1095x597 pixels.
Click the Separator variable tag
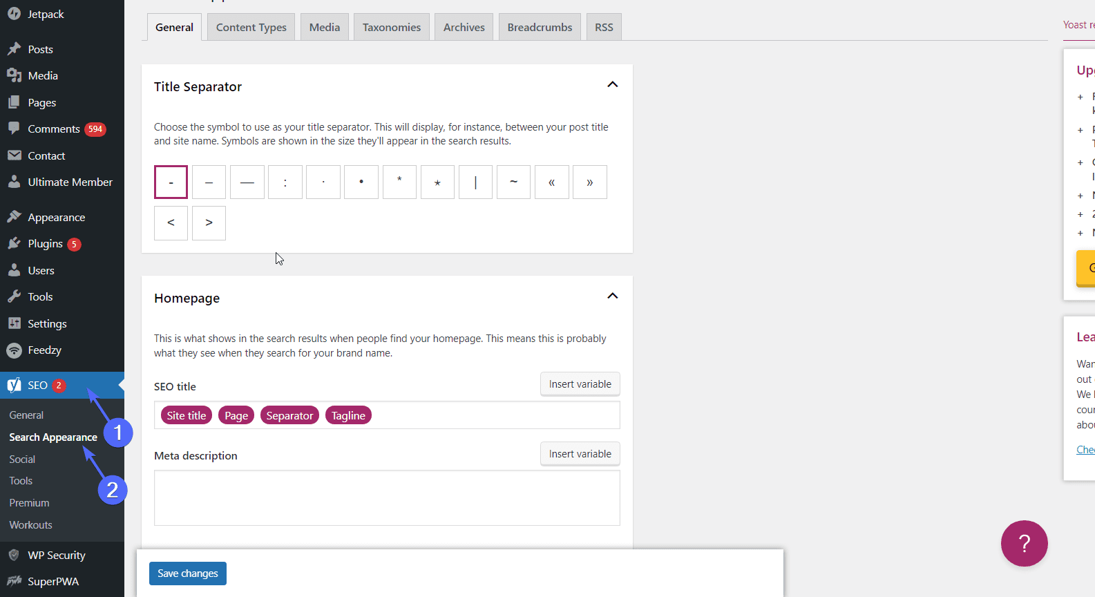click(289, 415)
